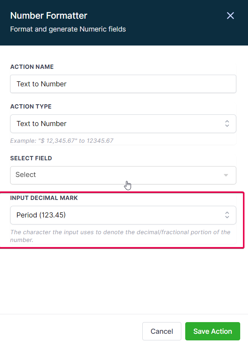Click the Example "$ 12,345.67" hint text
The image size is (248, 347).
click(x=62, y=141)
